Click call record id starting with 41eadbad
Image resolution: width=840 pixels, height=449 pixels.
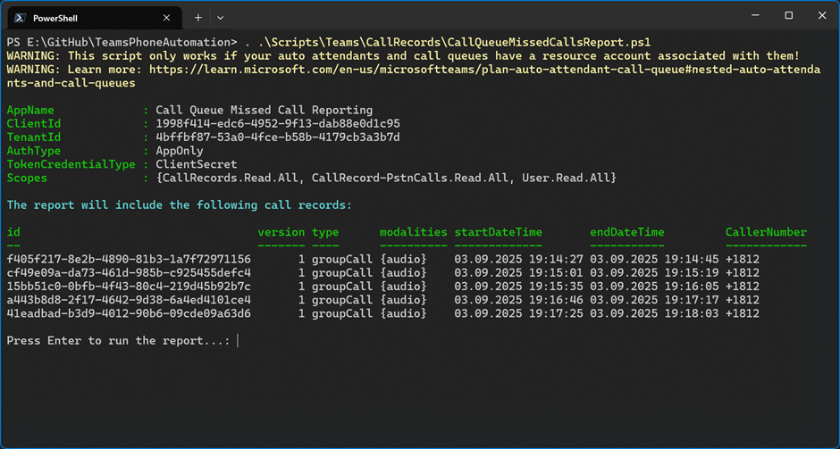pyautogui.click(x=129, y=313)
